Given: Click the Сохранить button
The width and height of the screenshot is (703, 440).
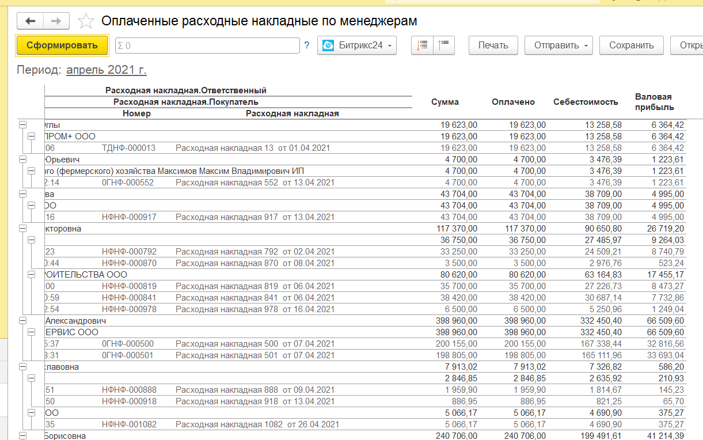Looking at the screenshot, I should (x=631, y=45).
